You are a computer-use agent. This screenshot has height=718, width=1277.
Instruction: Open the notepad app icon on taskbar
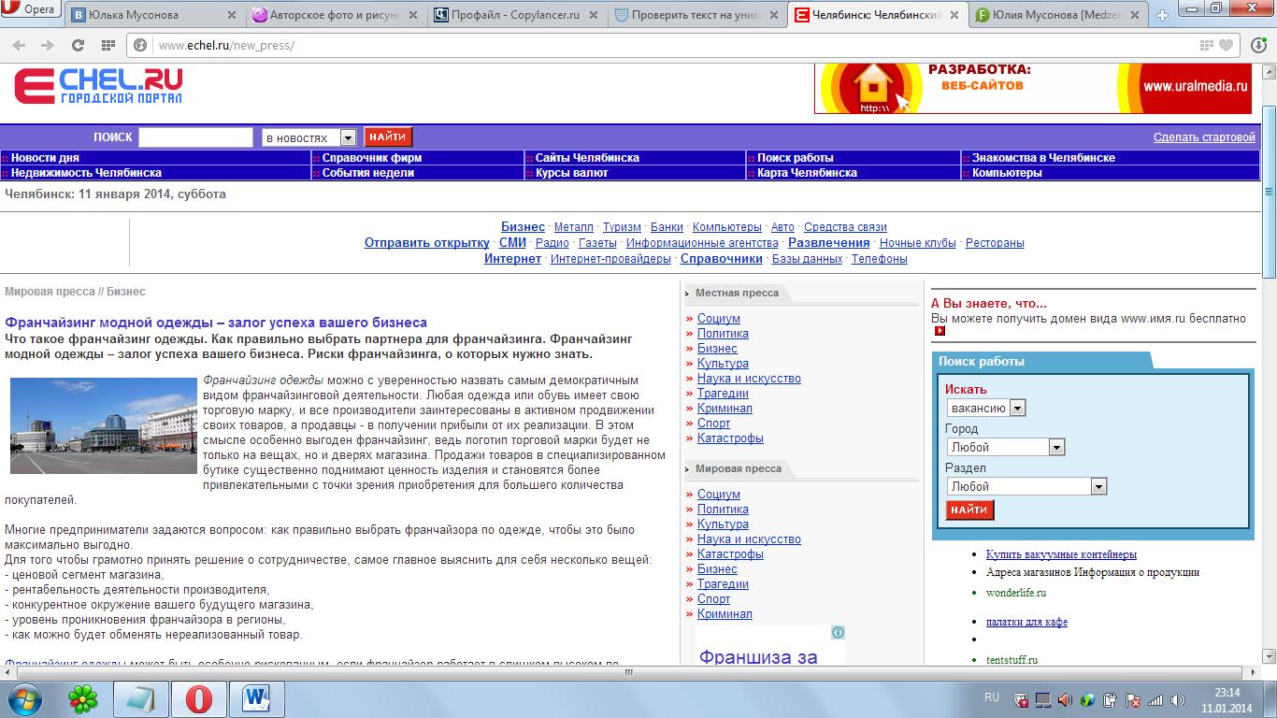pyautogui.click(x=140, y=698)
